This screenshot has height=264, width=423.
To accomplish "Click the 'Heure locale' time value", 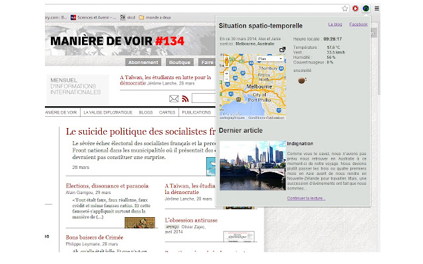I will (332, 39).
